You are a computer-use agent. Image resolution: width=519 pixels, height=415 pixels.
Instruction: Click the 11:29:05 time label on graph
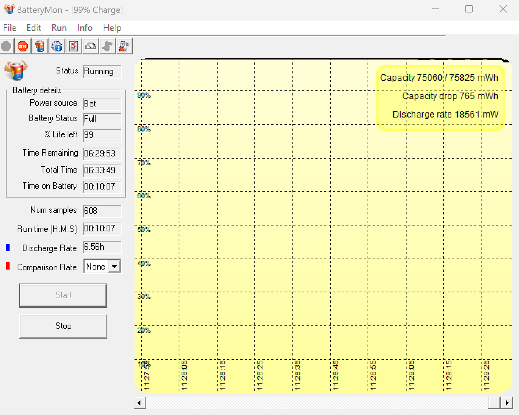[x=411, y=375]
